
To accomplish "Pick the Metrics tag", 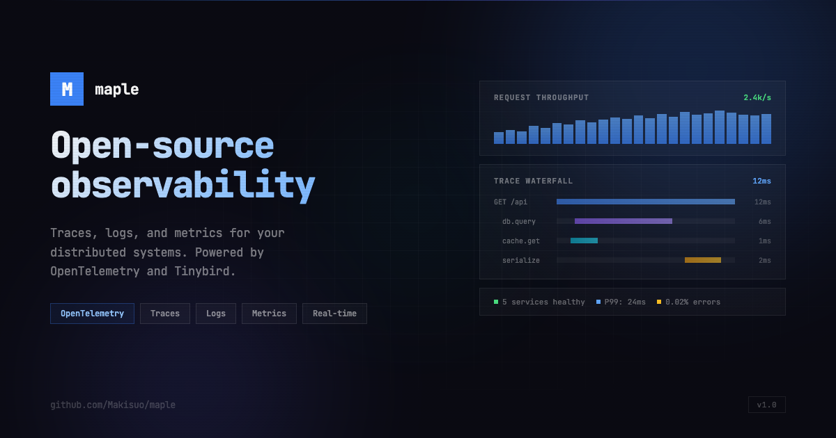I will (x=269, y=314).
